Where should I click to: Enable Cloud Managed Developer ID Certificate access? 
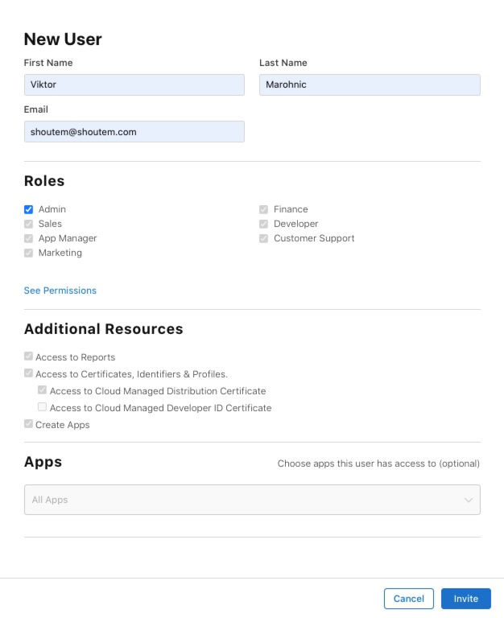pyautogui.click(x=43, y=407)
